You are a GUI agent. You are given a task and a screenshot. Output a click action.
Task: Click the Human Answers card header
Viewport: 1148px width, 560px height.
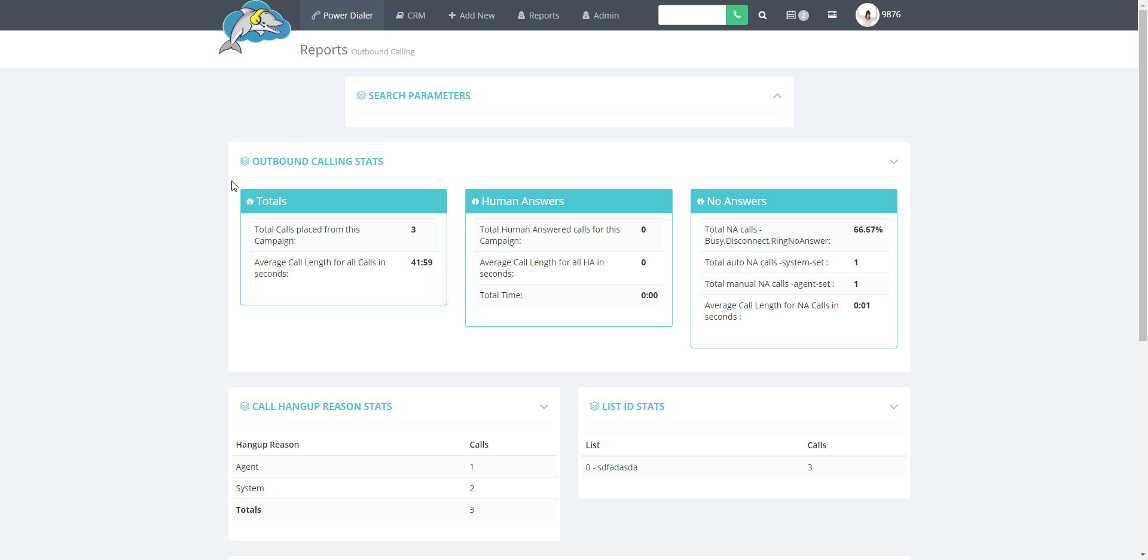pyautogui.click(x=569, y=201)
